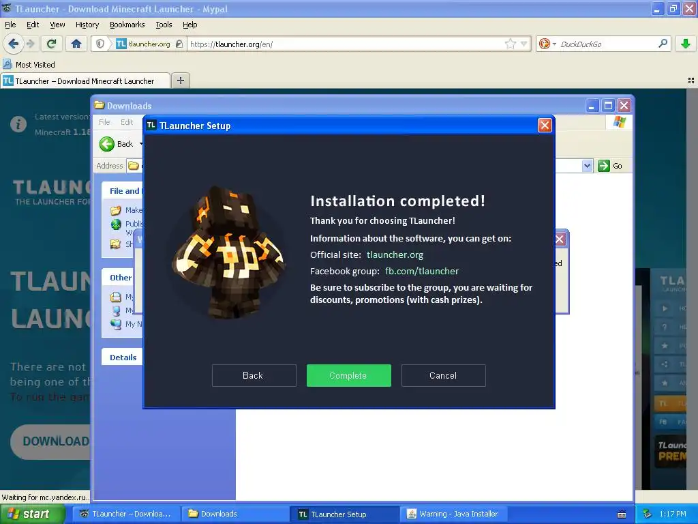Close the TLauncher Setup window
The image size is (698, 524).
[x=545, y=126]
